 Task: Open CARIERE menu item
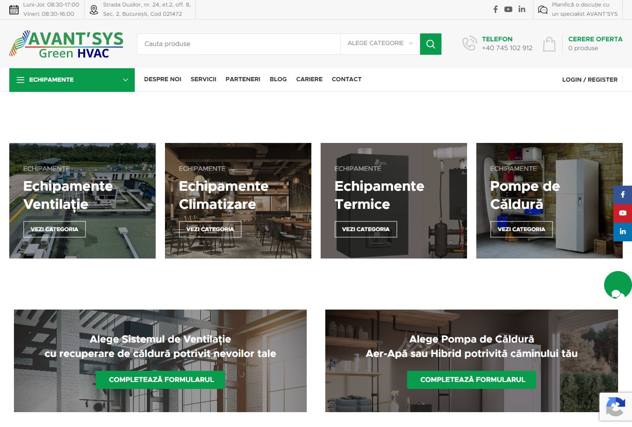coord(309,79)
